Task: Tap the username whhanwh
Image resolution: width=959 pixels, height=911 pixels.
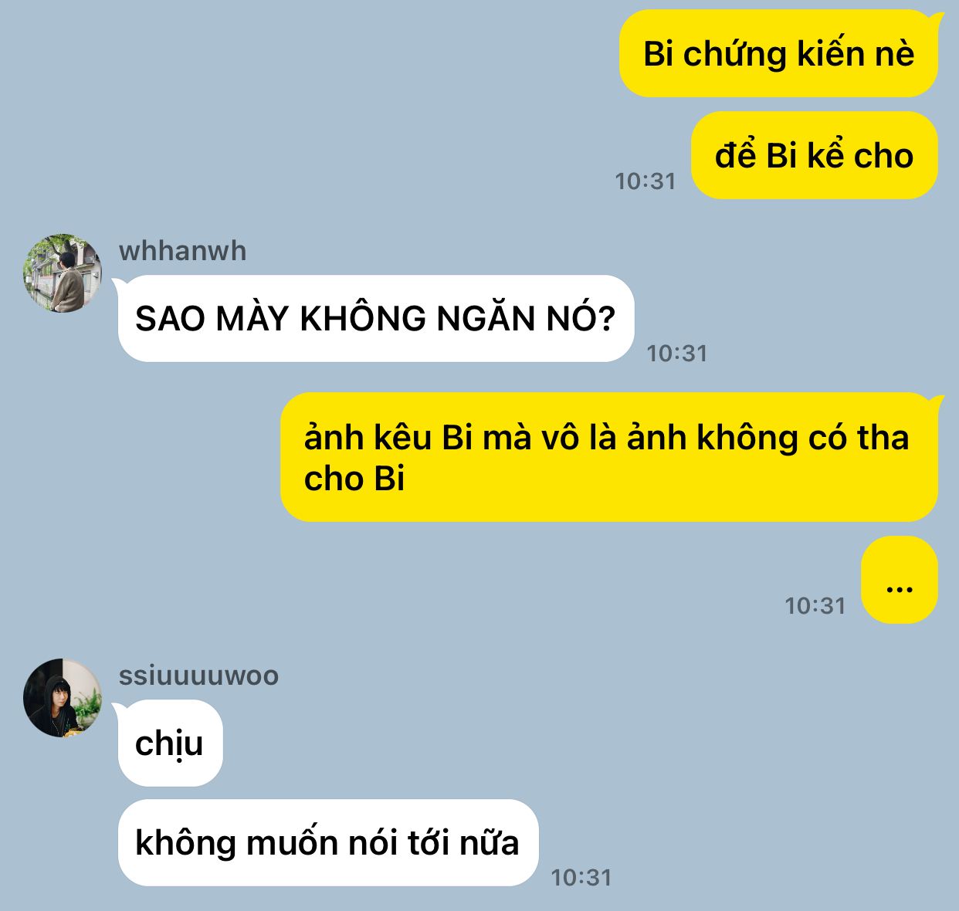Action: coord(182,251)
